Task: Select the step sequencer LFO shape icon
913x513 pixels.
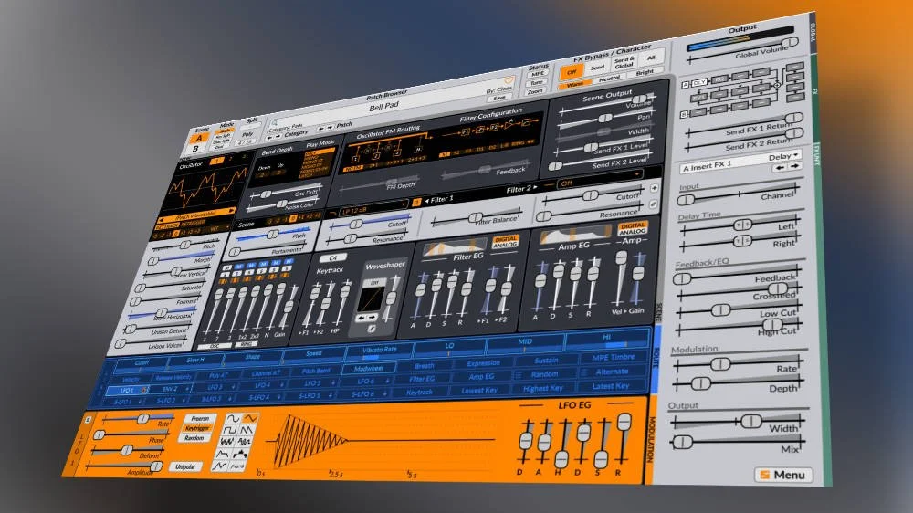Action: coord(240,455)
